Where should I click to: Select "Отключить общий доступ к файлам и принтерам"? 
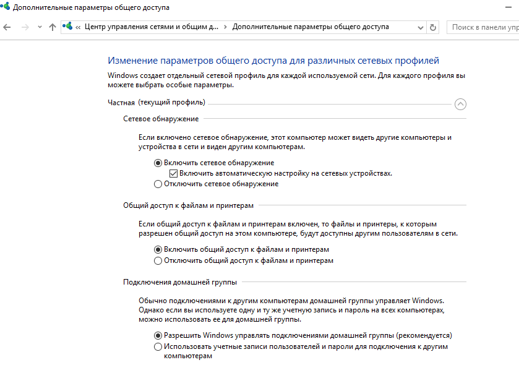point(158,261)
